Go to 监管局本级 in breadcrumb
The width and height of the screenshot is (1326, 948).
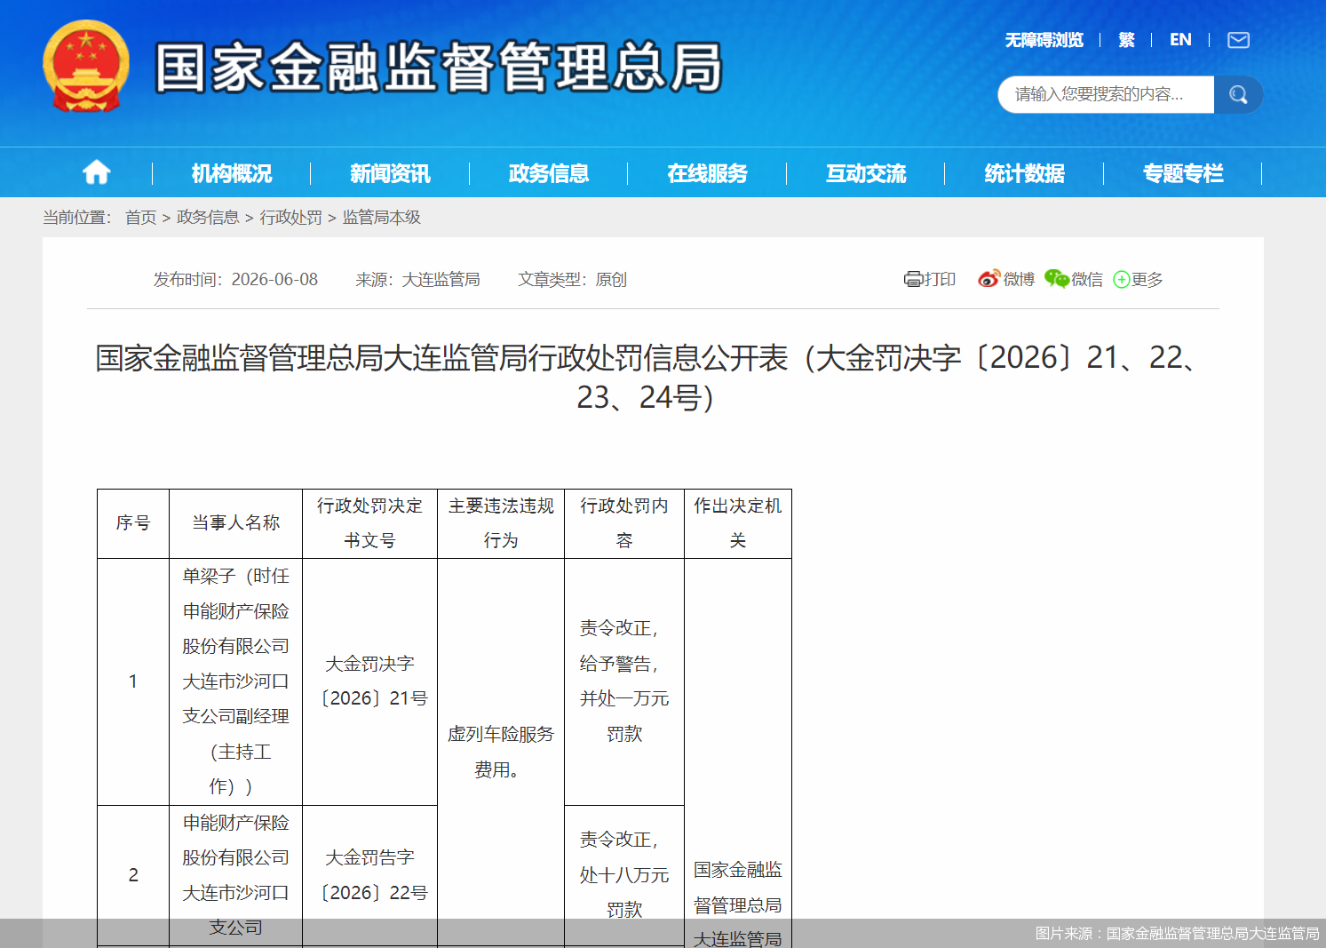pyautogui.click(x=382, y=218)
